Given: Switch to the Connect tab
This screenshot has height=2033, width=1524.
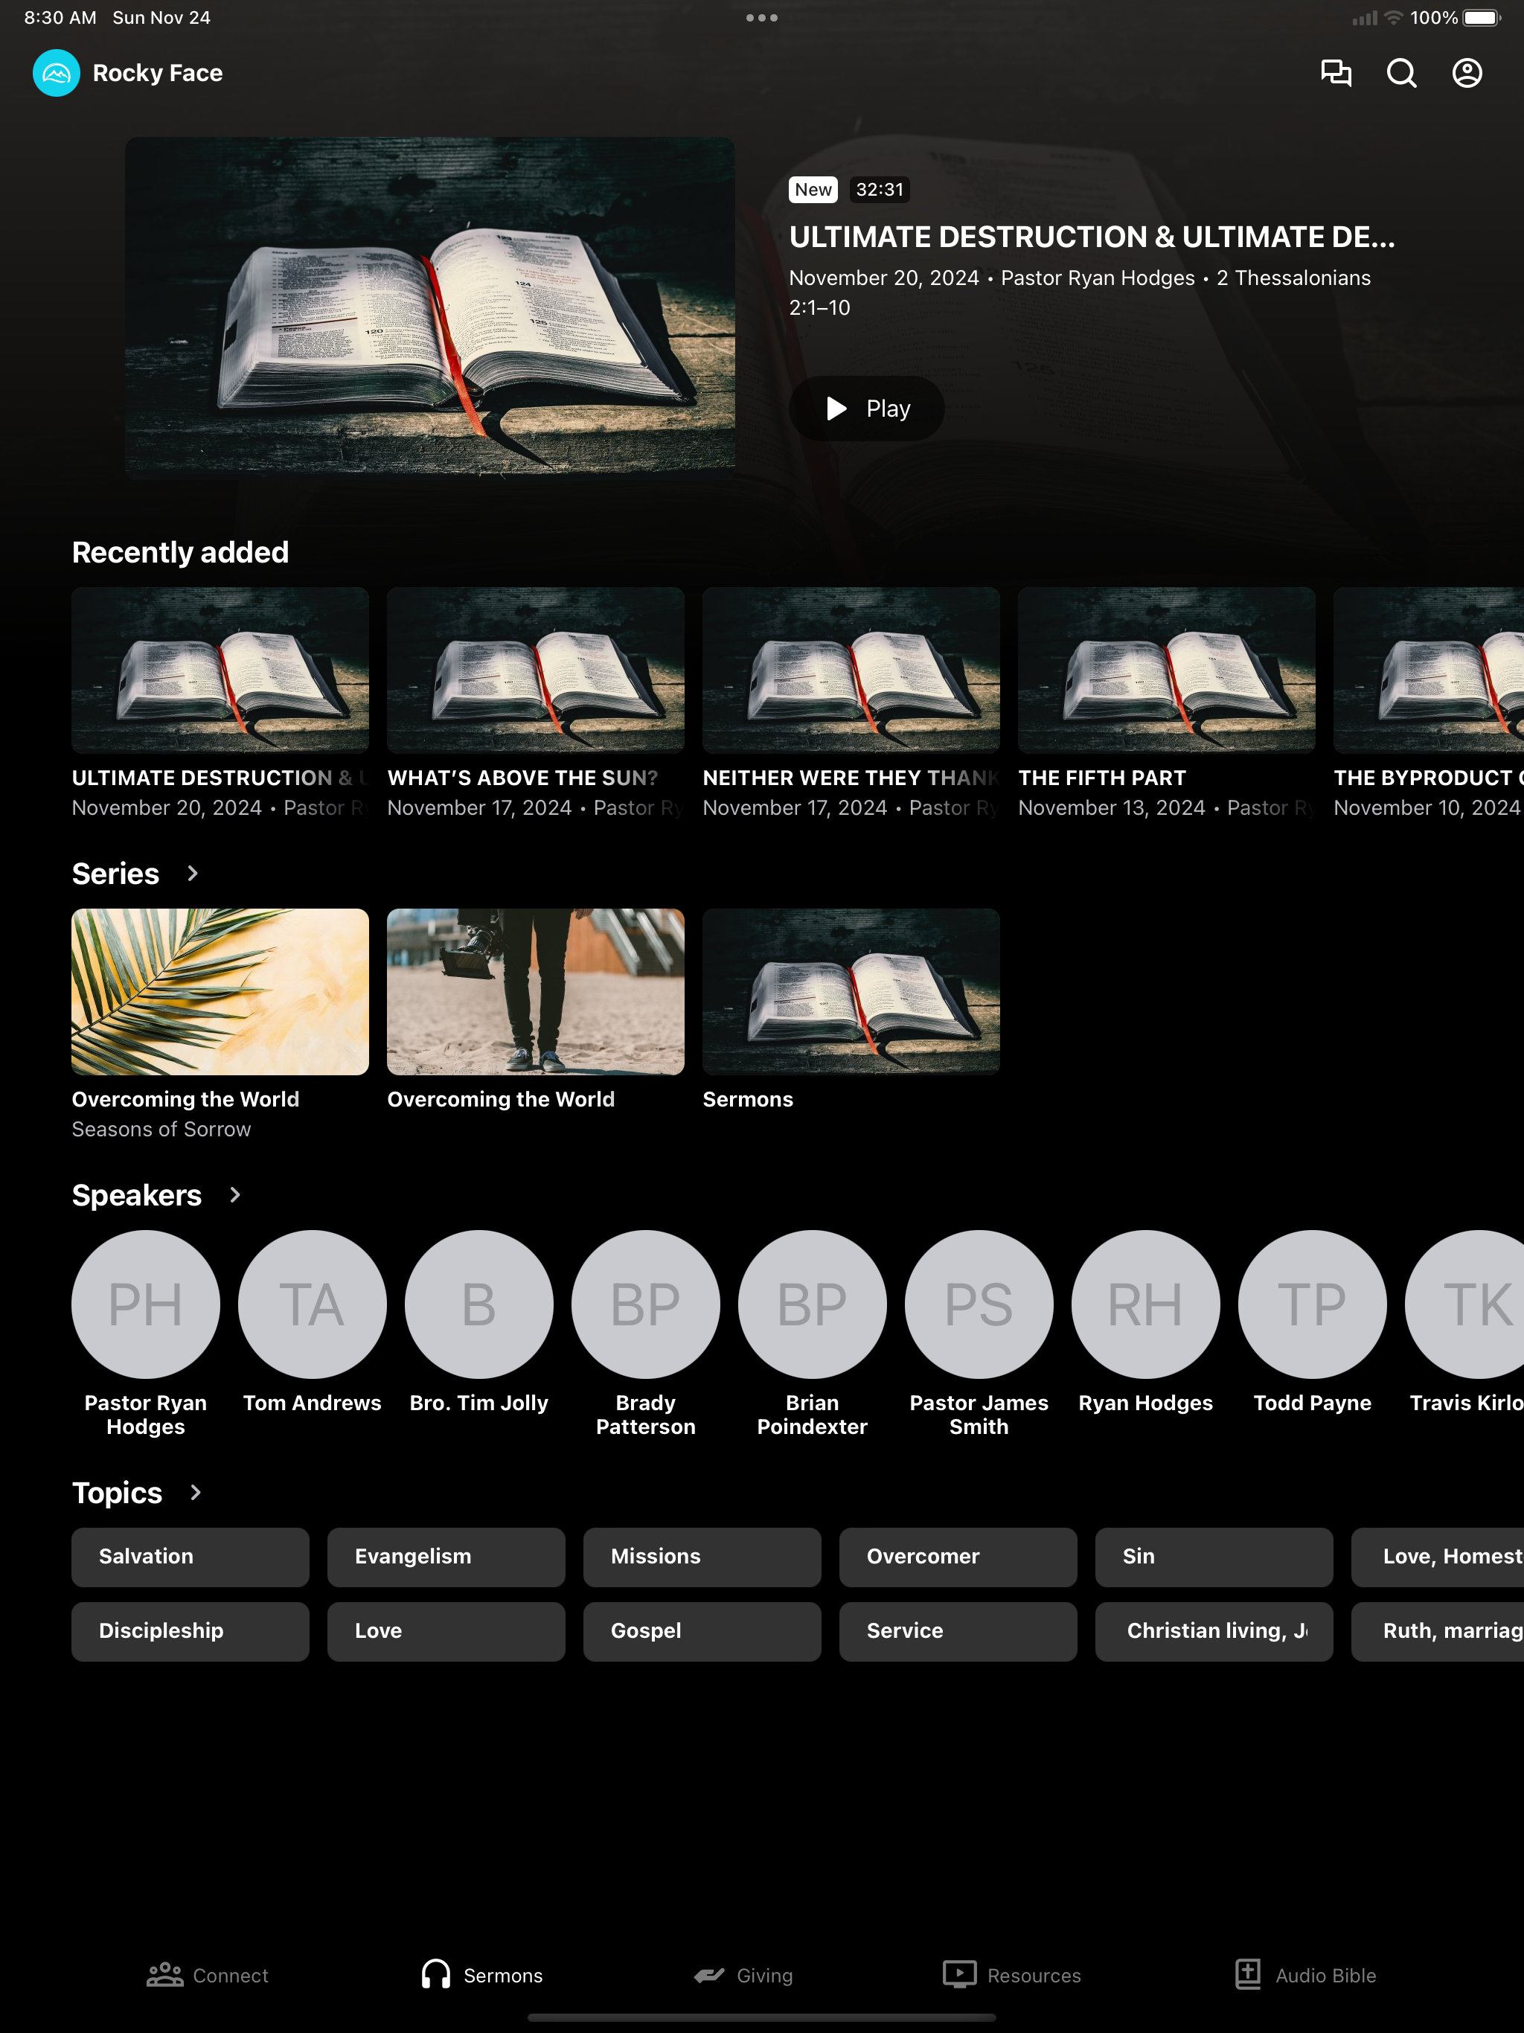Looking at the screenshot, I should click(x=208, y=1975).
